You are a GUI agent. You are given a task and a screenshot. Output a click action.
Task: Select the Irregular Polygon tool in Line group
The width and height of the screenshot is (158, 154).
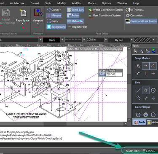(138, 98)
